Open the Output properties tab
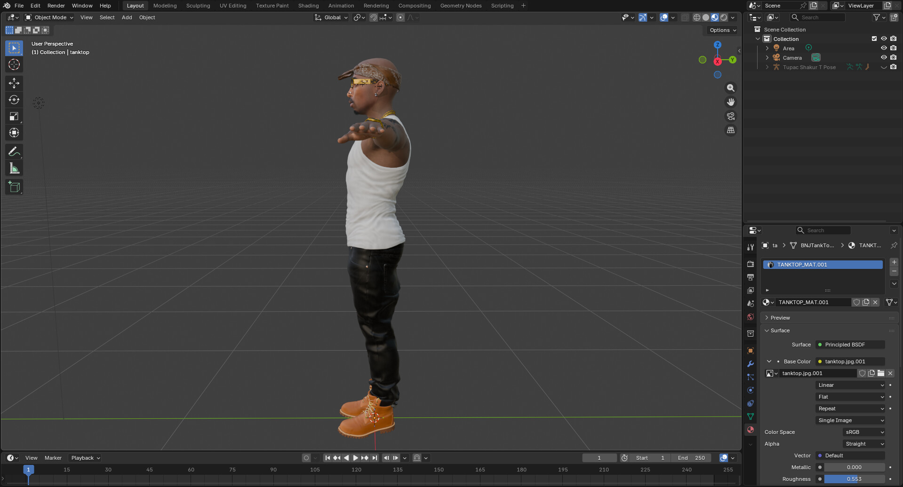Screen dimensions: 903x487 (751, 277)
